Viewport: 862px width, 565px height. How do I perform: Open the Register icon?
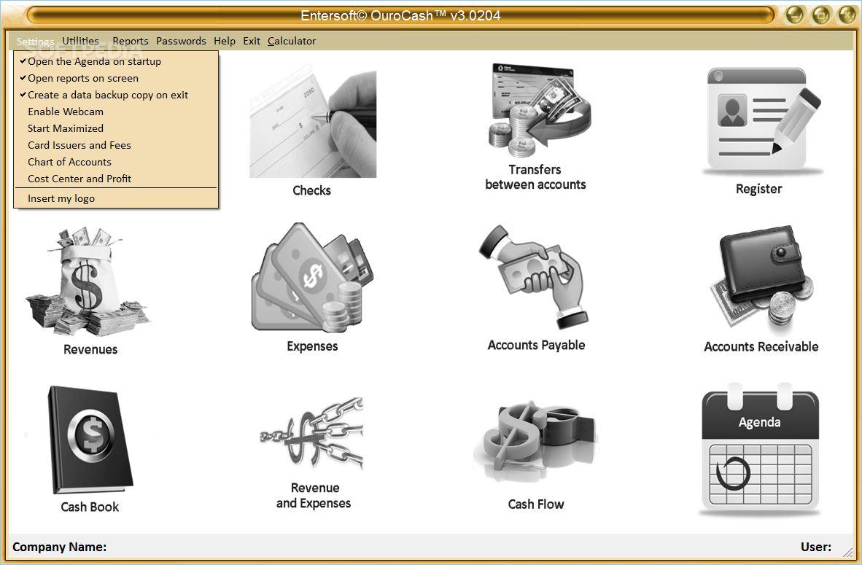pyautogui.click(x=763, y=120)
